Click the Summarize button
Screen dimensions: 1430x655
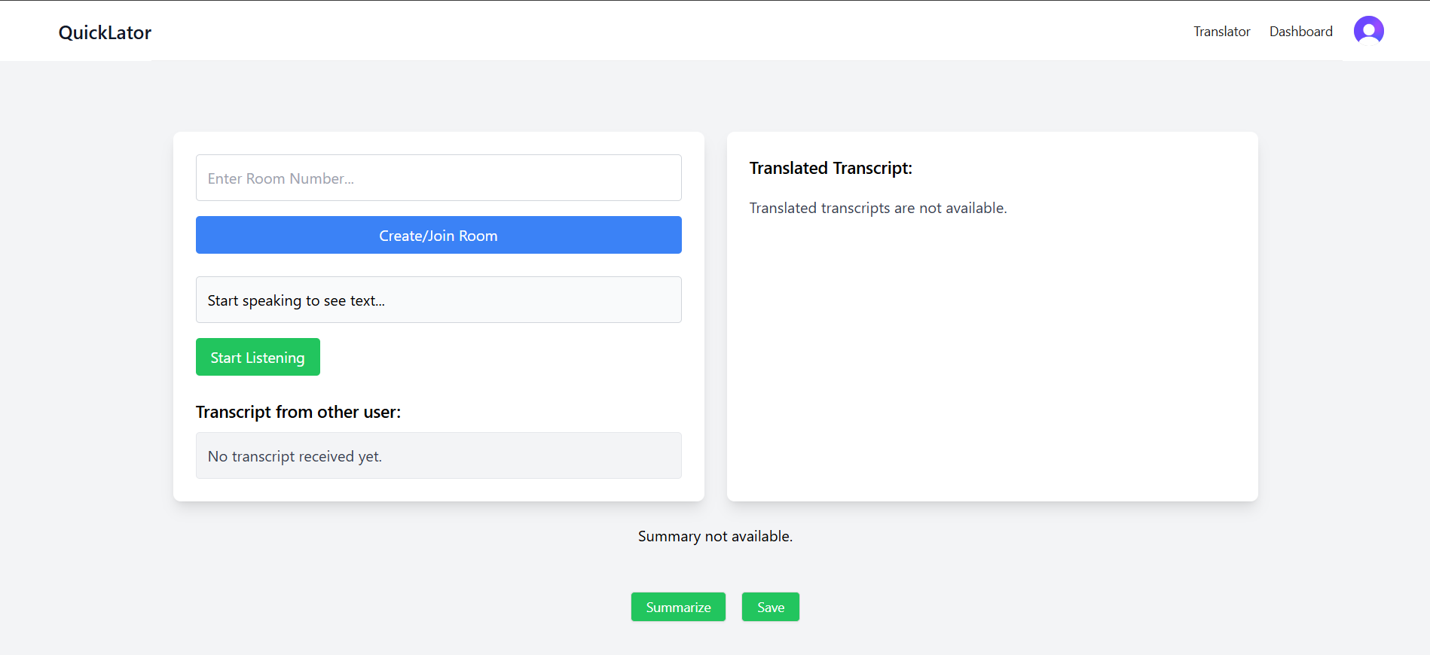(x=678, y=607)
